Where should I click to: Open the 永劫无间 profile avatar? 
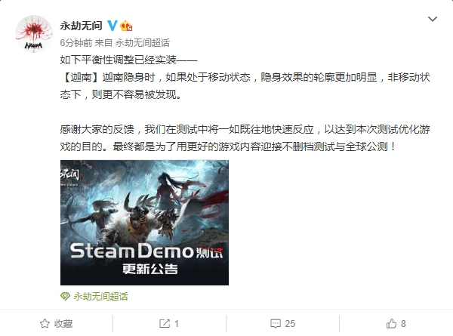point(34,34)
